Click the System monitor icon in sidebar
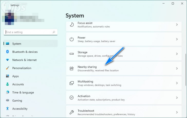The width and height of the screenshot is (187, 118). 7,44
